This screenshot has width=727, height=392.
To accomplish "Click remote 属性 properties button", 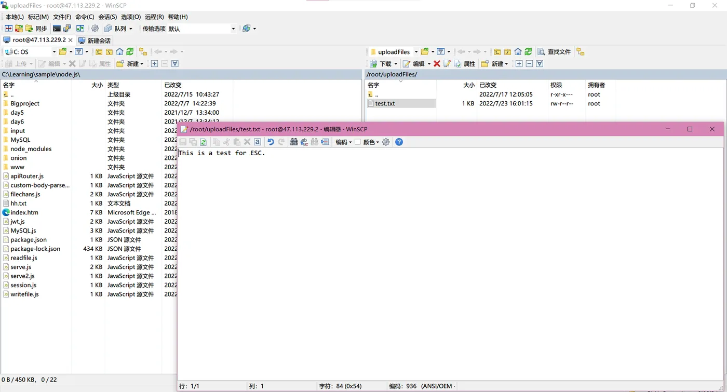I will tap(465, 63).
